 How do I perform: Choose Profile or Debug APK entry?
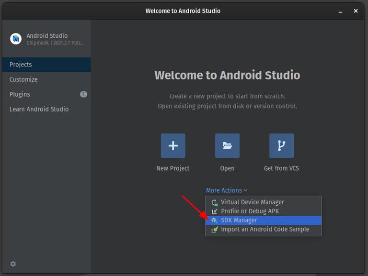pyautogui.click(x=264, y=211)
